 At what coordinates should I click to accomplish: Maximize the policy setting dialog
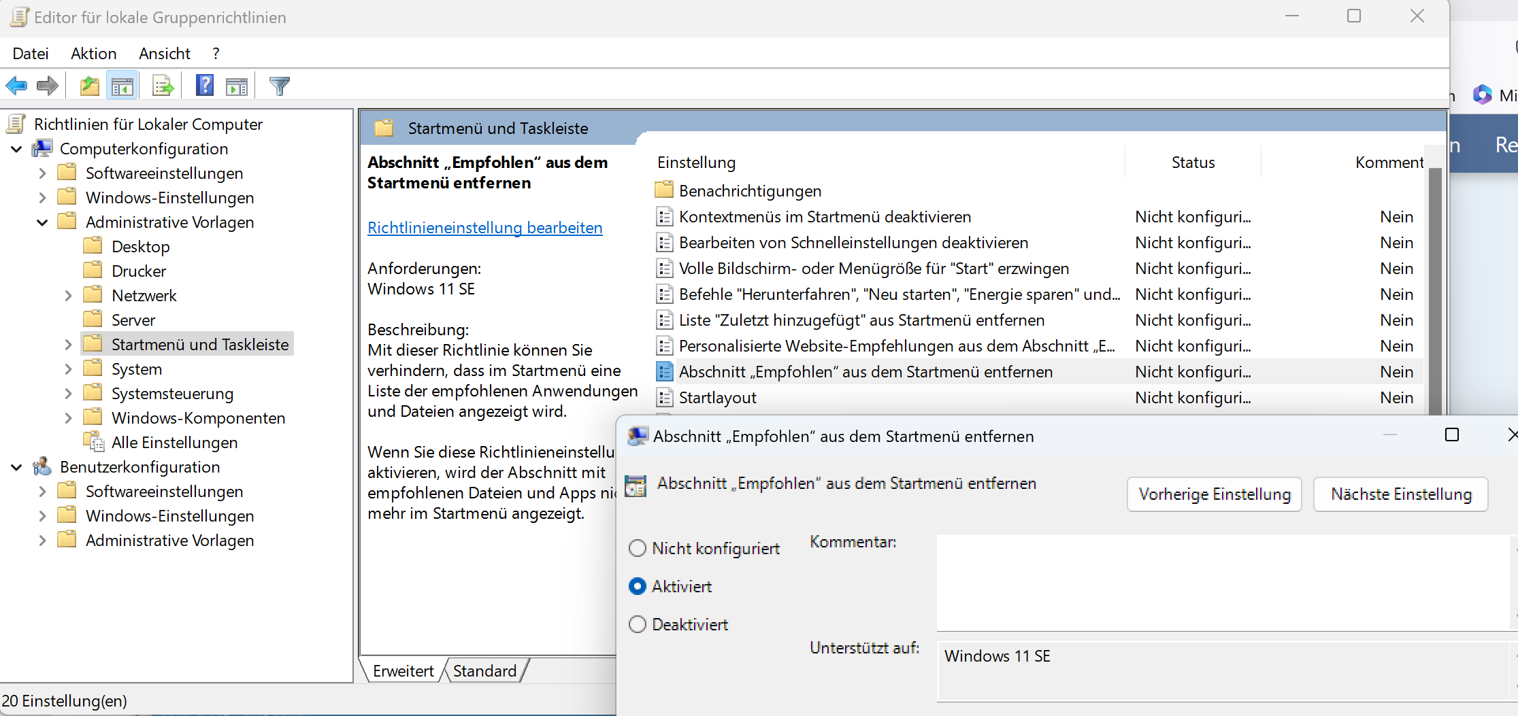click(x=1452, y=435)
